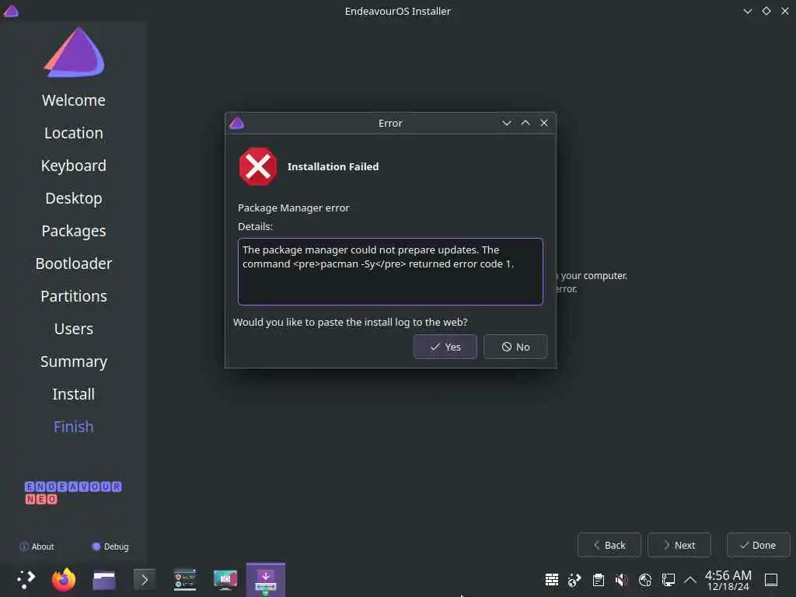Click the Done button
Screen dimensions: 796x597
tap(758, 545)
